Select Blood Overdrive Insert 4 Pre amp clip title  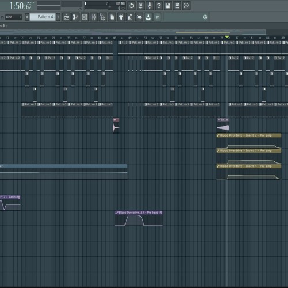click(246, 166)
